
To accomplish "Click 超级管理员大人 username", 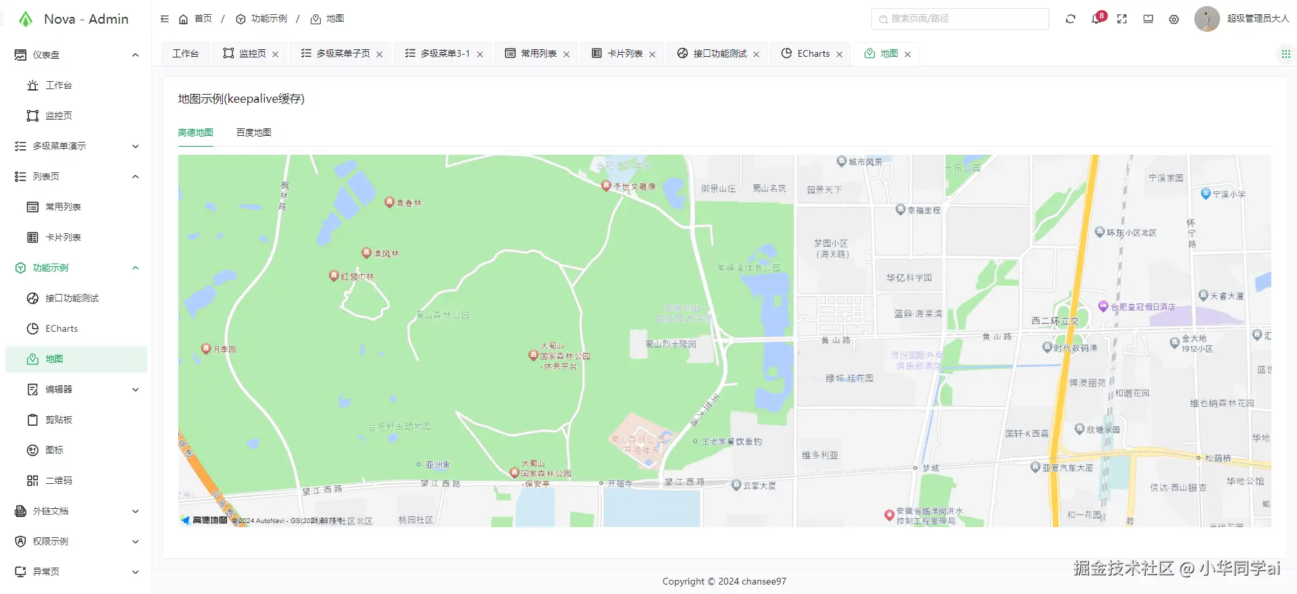I will tap(1258, 19).
